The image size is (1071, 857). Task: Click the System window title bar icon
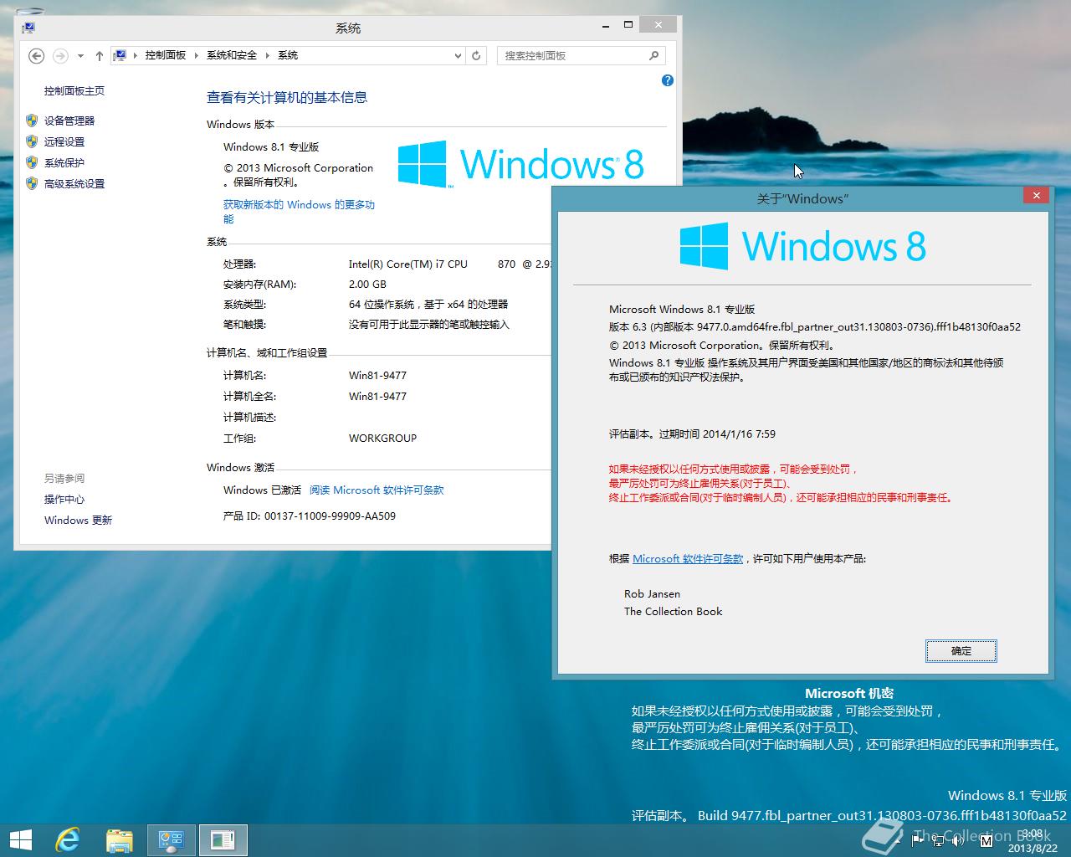[x=28, y=28]
